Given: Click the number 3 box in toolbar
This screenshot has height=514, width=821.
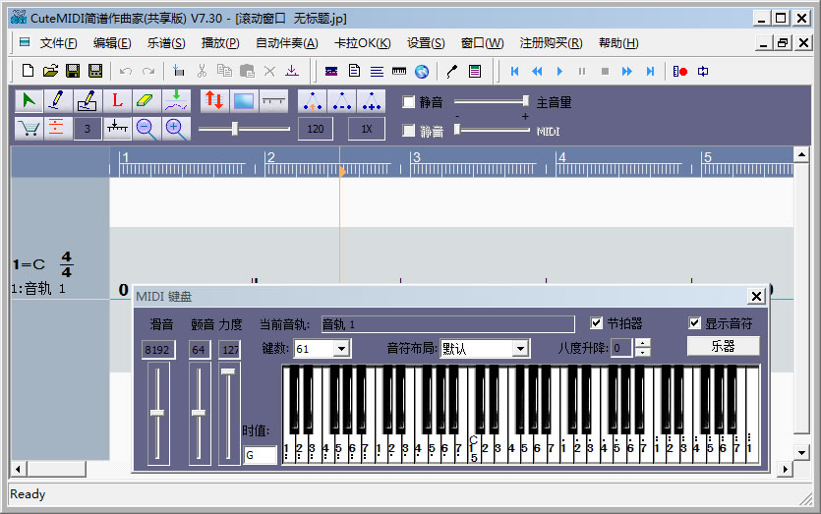Looking at the screenshot, I should point(88,129).
